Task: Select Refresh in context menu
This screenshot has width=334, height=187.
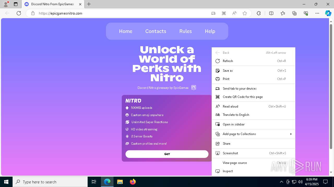Action: (253, 61)
